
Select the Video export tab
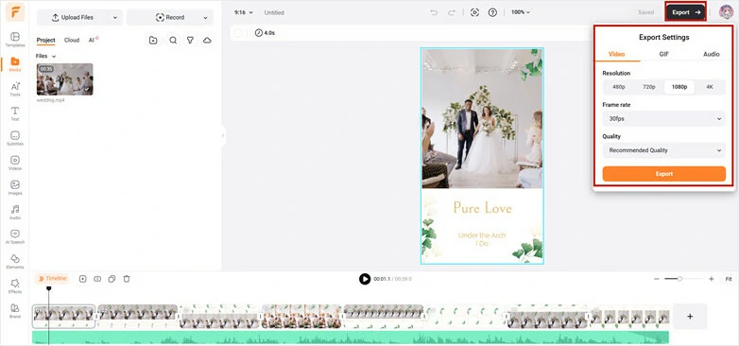point(616,54)
